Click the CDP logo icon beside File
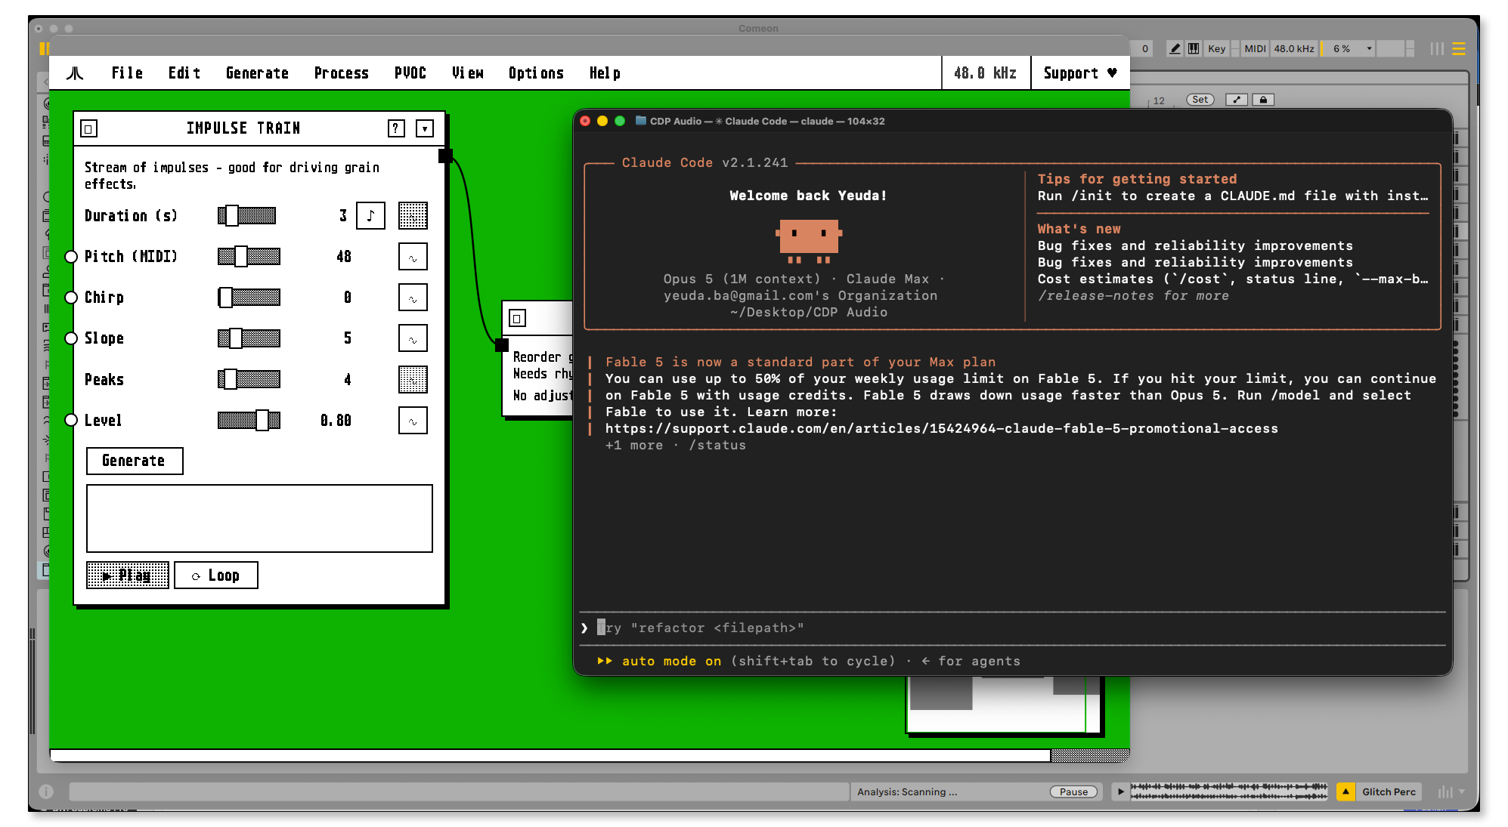Image resolution: width=1508 pixels, height=827 pixels. coord(75,73)
